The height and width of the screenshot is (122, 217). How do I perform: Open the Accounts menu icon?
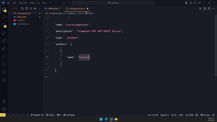(x=4, y=101)
